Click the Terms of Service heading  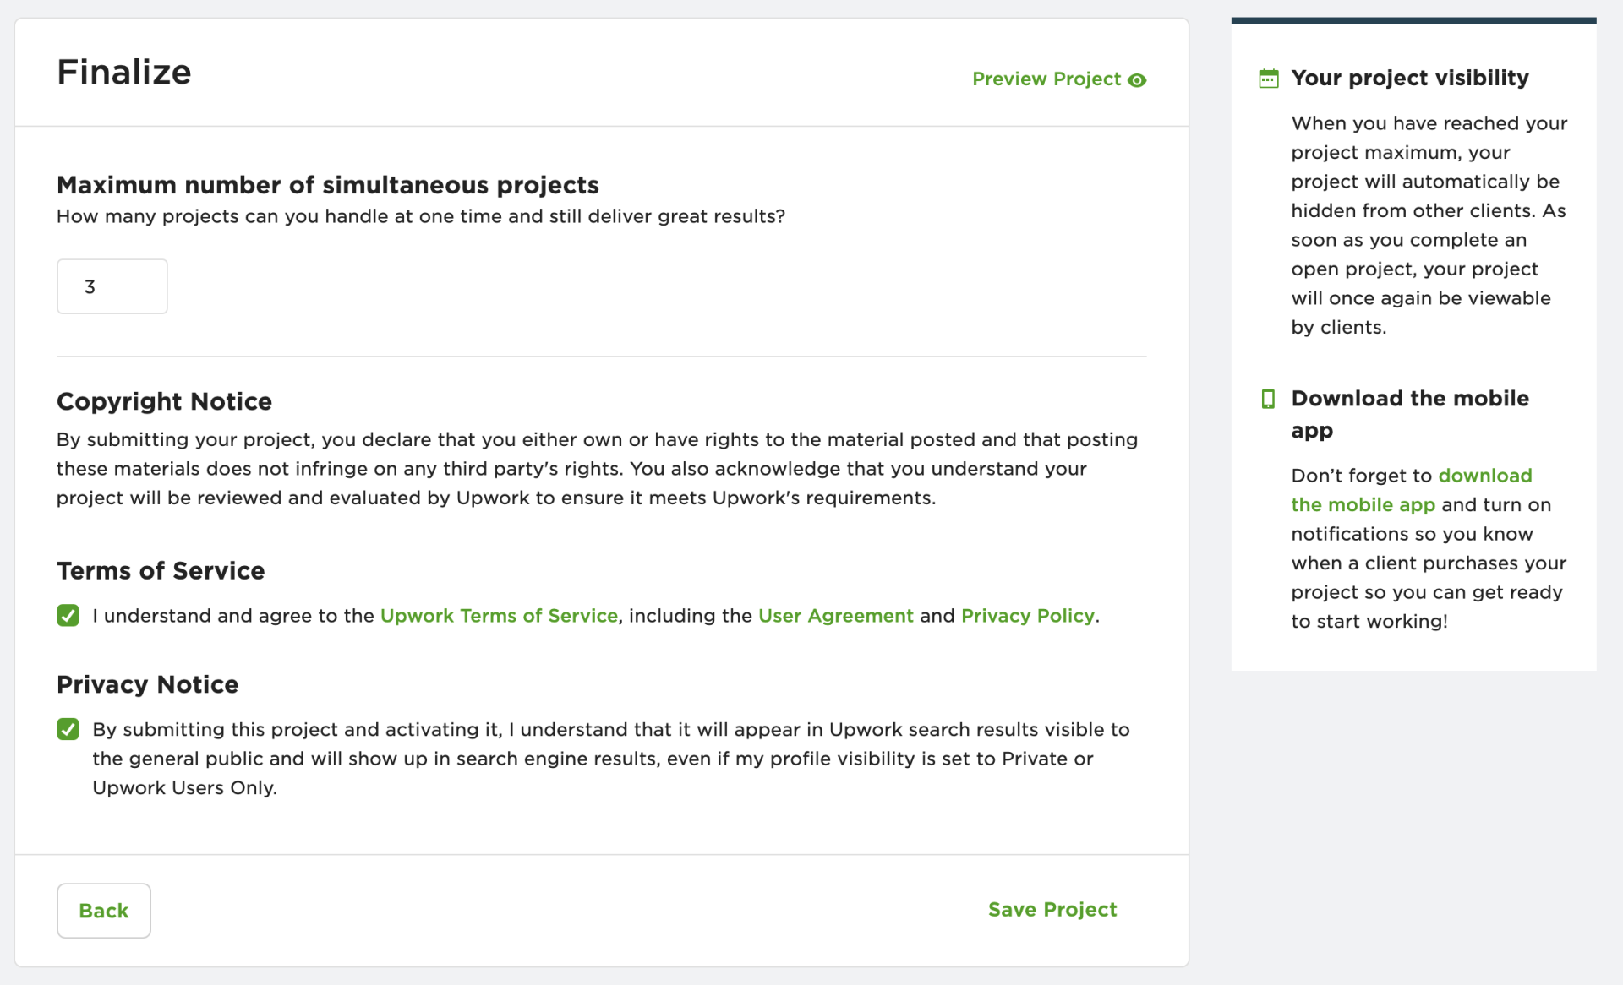[x=161, y=571]
